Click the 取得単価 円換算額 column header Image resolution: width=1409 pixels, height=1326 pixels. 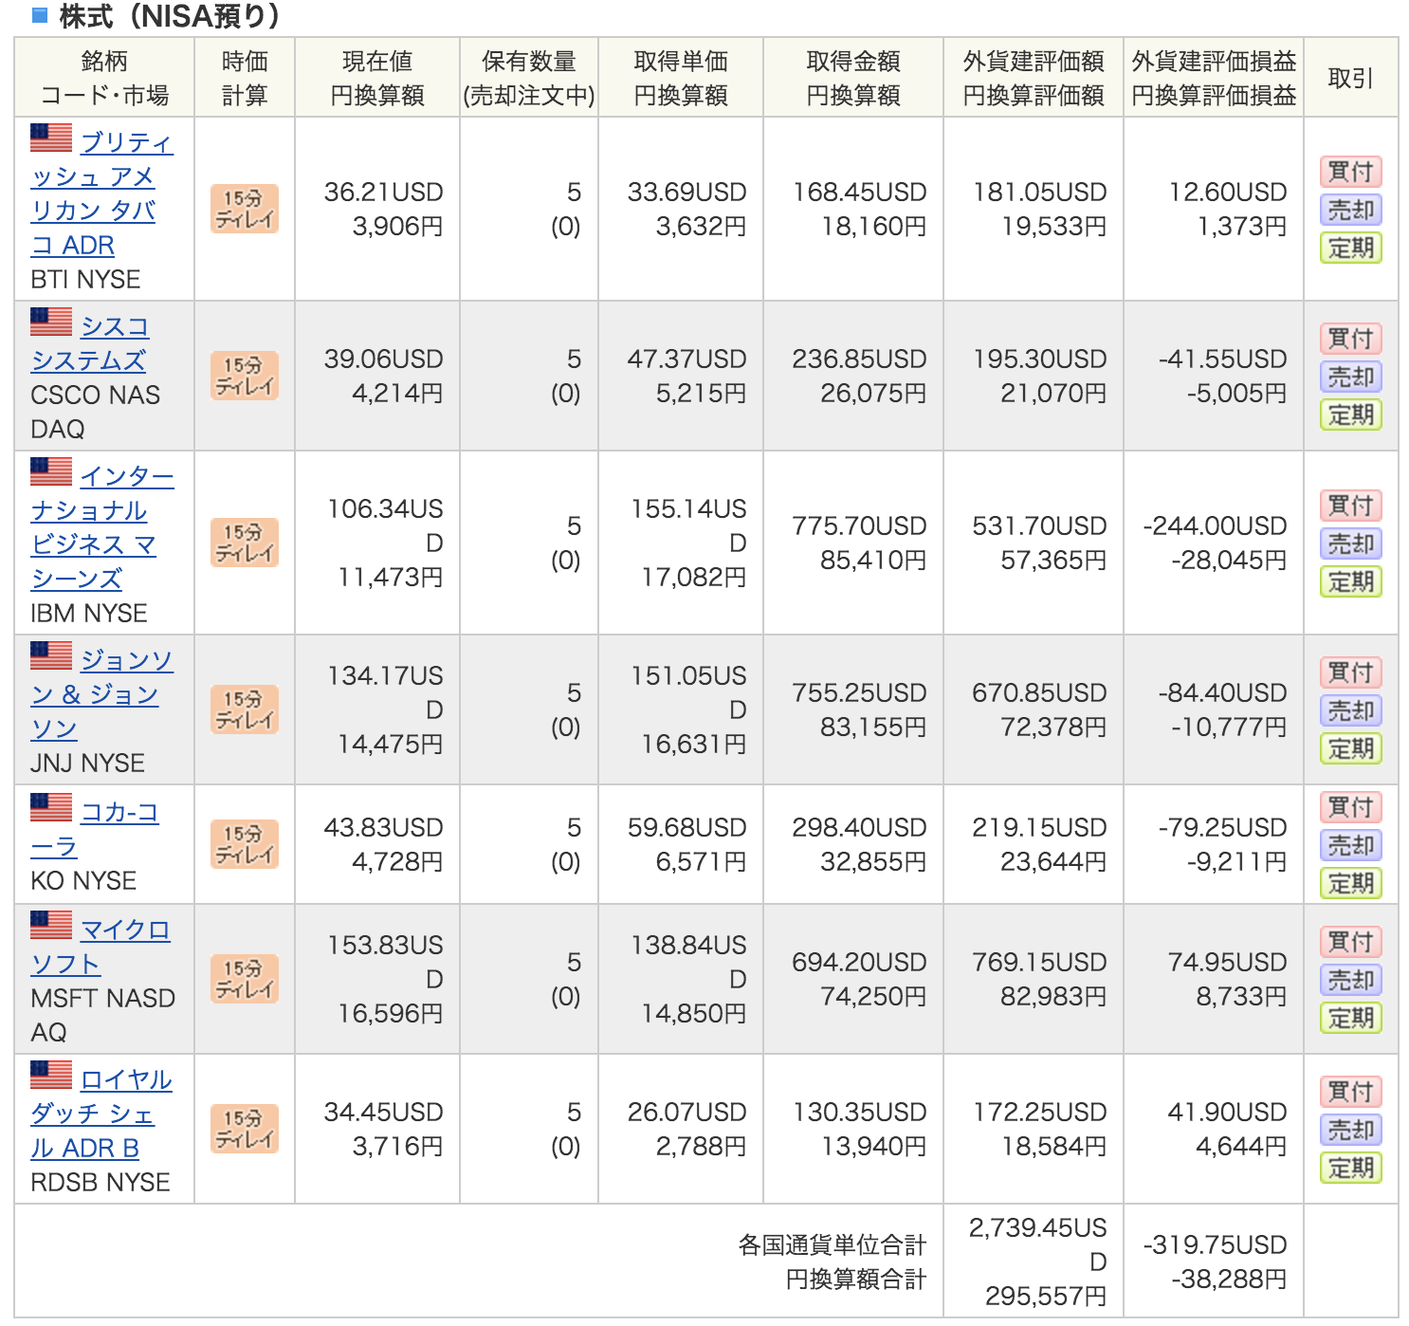(681, 78)
